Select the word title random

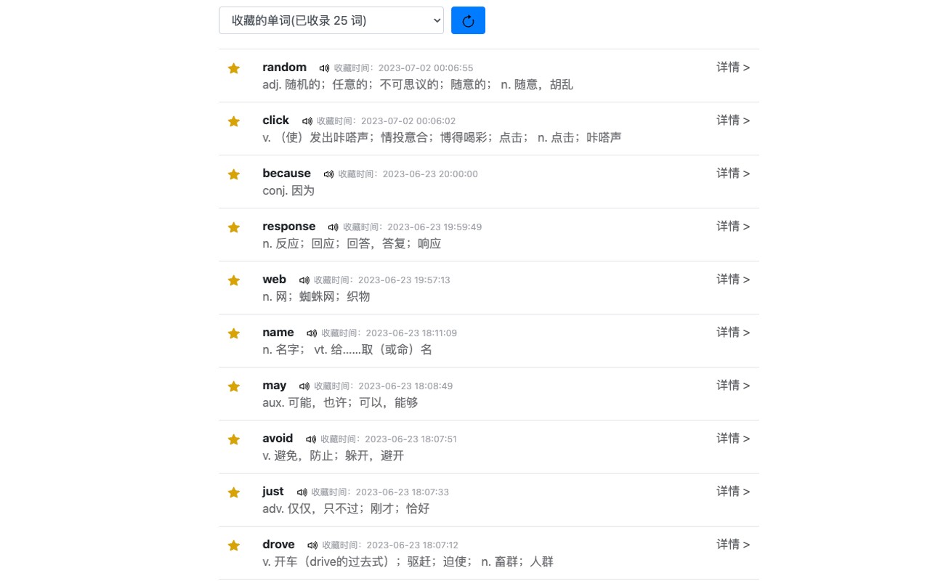pyautogui.click(x=285, y=67)
